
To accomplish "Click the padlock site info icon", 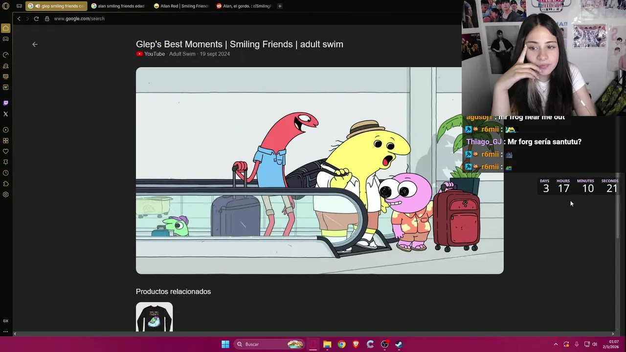I will 47,19.
